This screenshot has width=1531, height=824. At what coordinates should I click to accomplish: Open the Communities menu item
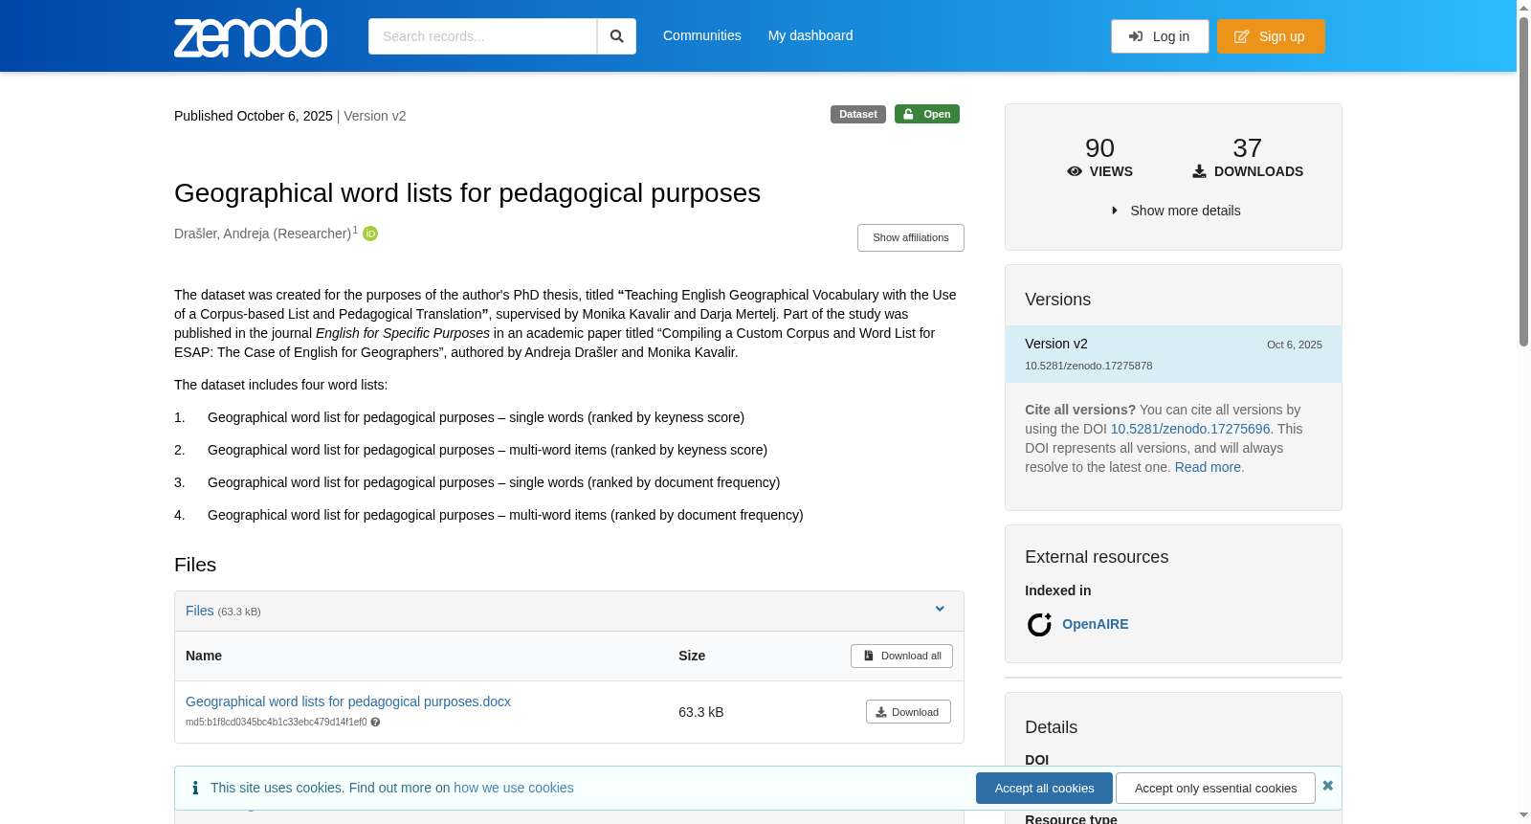coord(702,35)
